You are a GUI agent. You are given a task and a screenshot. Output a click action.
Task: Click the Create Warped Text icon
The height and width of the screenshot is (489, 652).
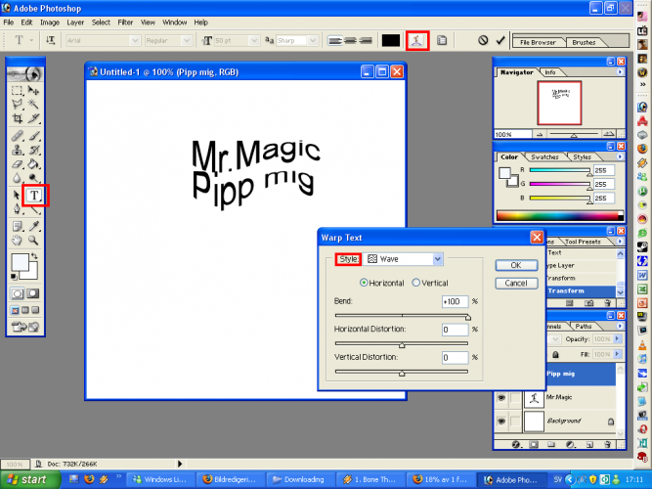tap(416, 40)
